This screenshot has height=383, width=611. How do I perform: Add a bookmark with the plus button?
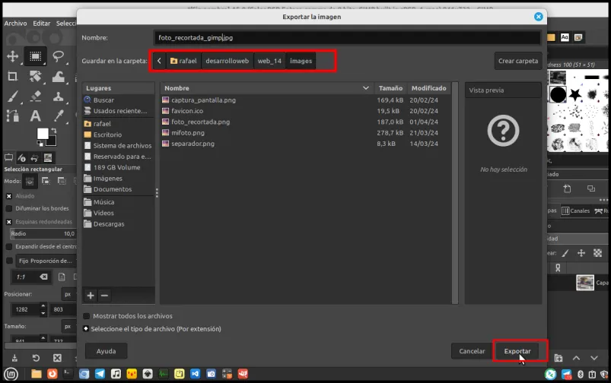[x=91, y=296]
